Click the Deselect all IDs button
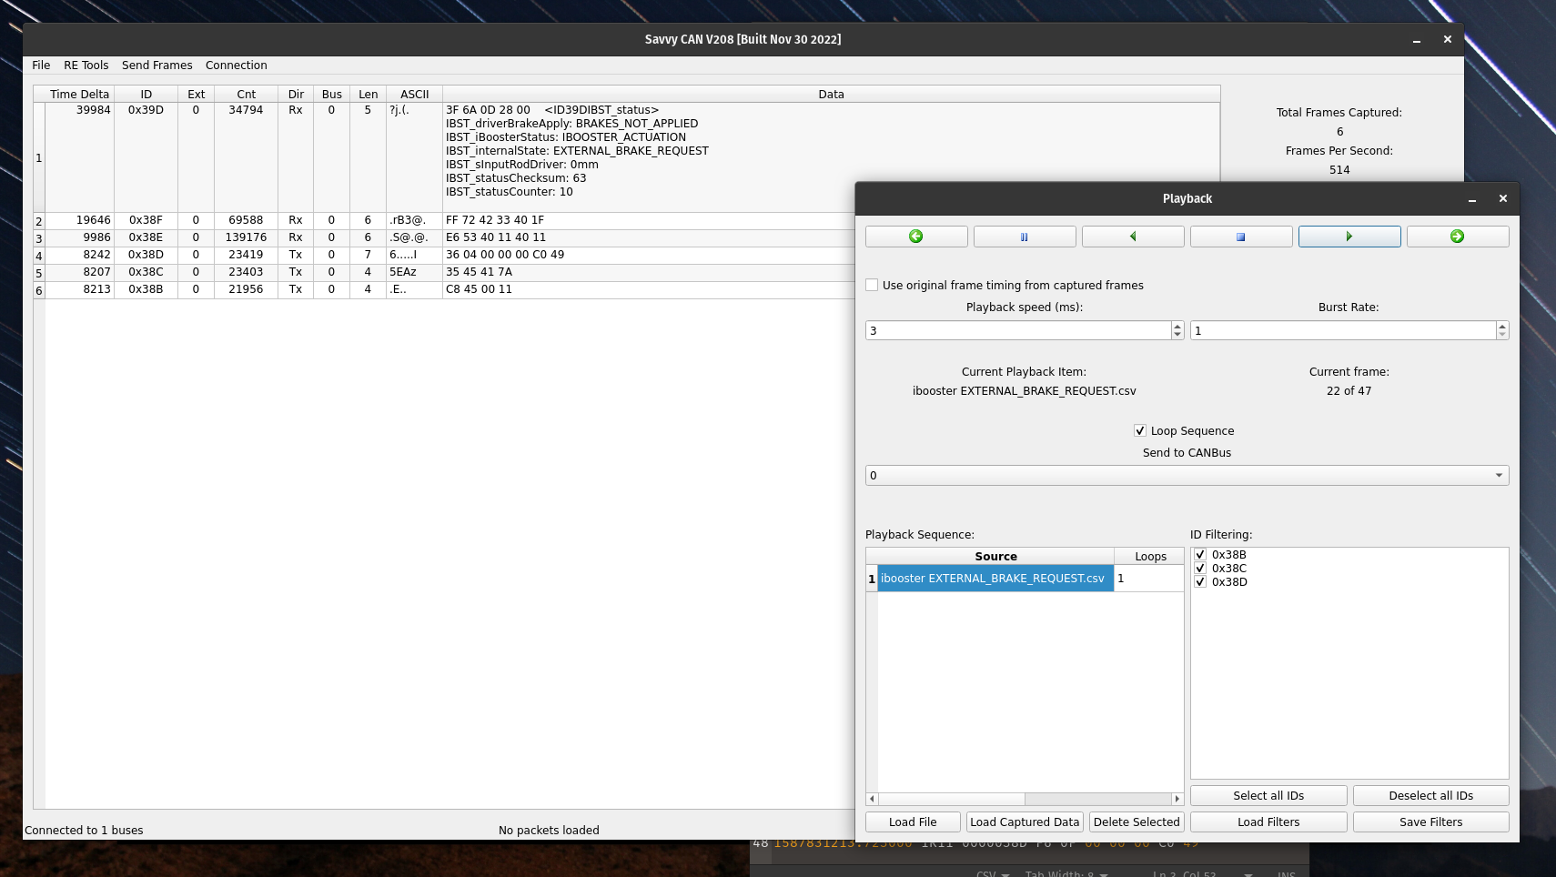This screenshot has width=1556, height=877. click(x=1430, y=795)
